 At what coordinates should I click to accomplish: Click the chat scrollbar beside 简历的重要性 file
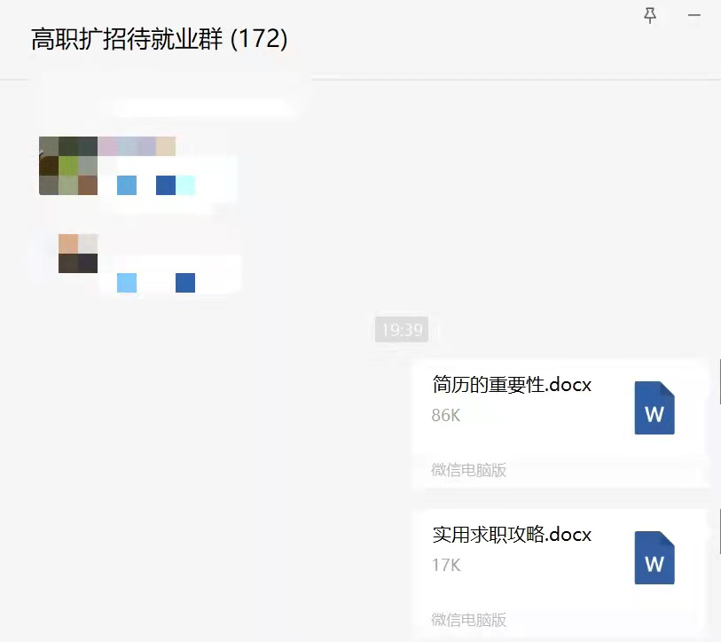[x=719, y=380]
